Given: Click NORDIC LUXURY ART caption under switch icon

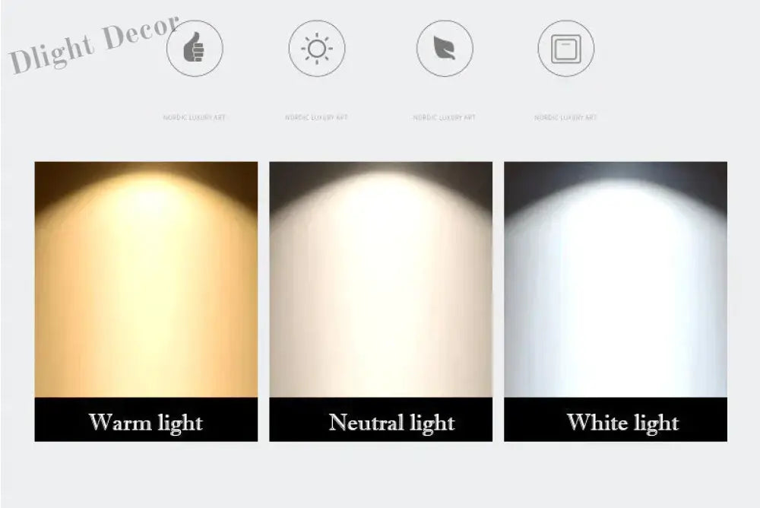Looking at the screenshot, I should (x=565, y=117).
